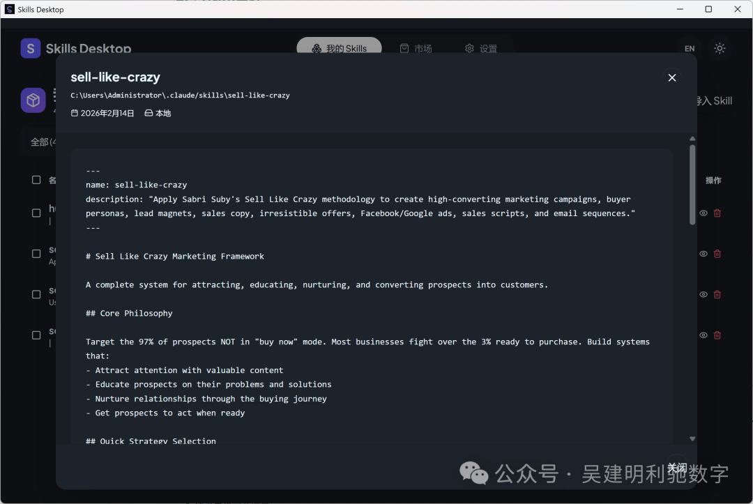Delete the first skill with the trash icon
This screenshot has width=753, height=504.
(x=717, y=213)
